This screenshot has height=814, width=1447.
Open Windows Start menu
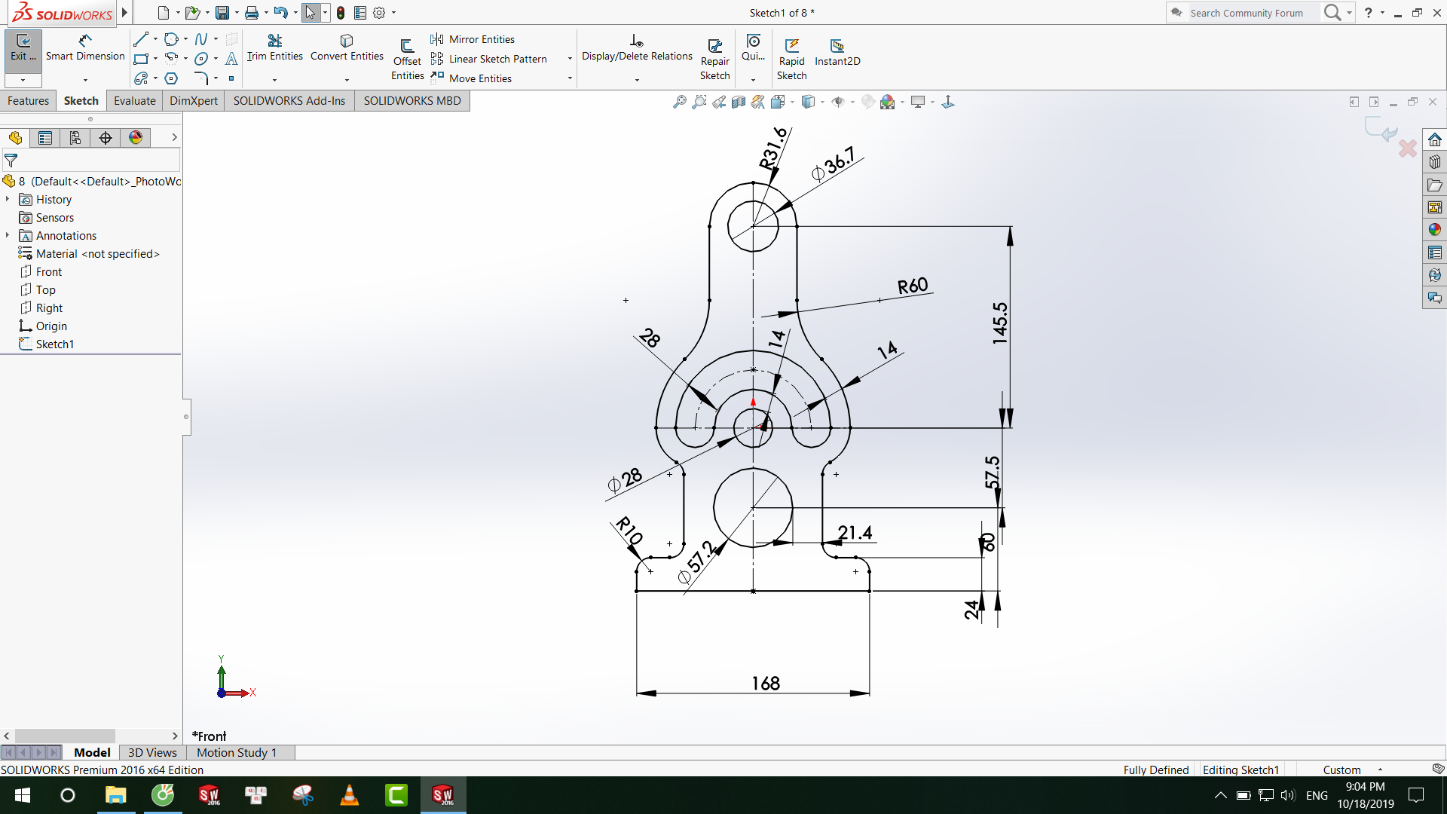(23, 795)
